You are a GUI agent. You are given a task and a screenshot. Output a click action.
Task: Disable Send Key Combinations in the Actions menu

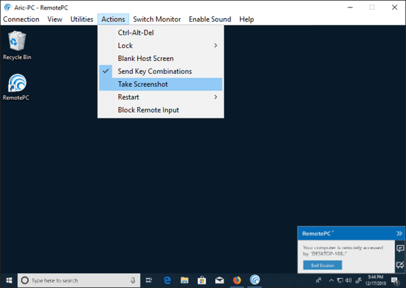pos(154,71)
